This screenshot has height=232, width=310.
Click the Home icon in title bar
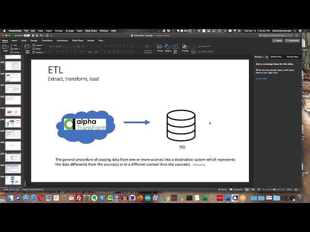click(x=33, y=35)
